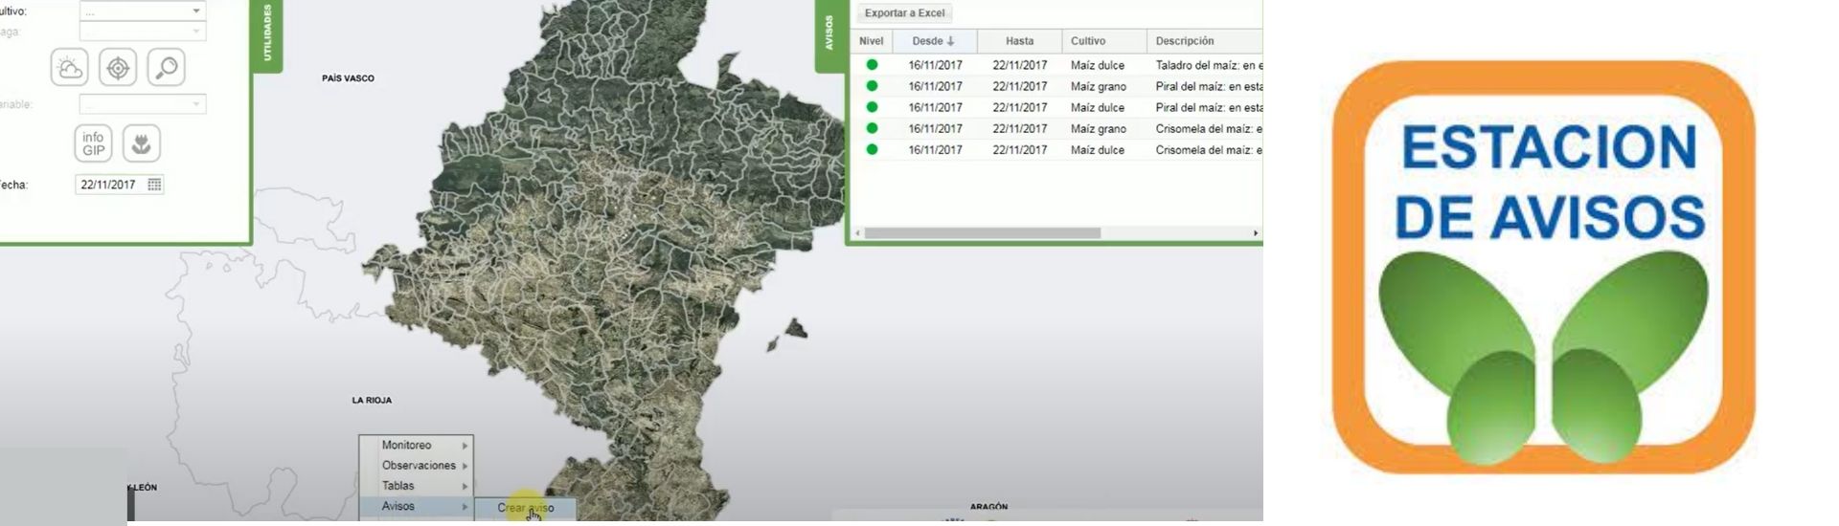Toggle the vertical AVISOS panel tab
The height and width of the screenshot is (526, 1839).
pos(829,33)
